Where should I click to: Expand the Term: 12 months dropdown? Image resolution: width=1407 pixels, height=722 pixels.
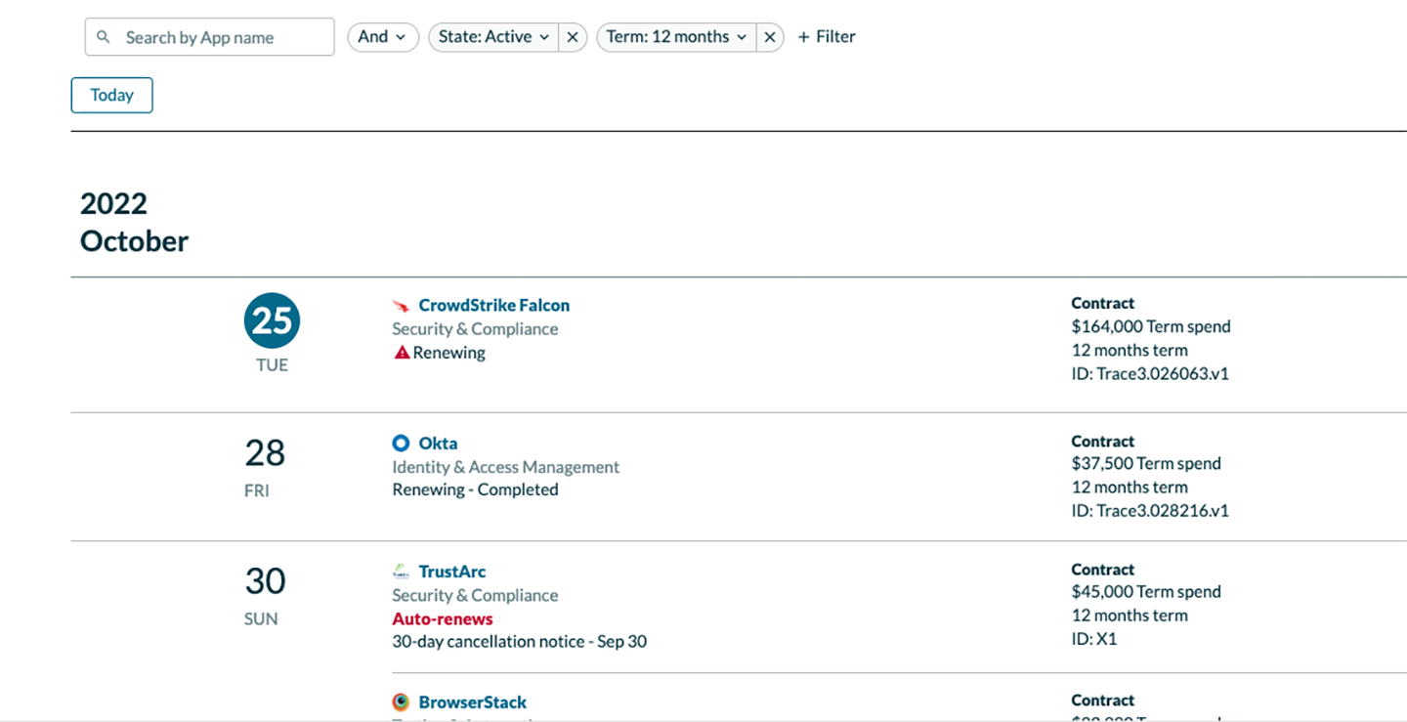tap(676, 37)
